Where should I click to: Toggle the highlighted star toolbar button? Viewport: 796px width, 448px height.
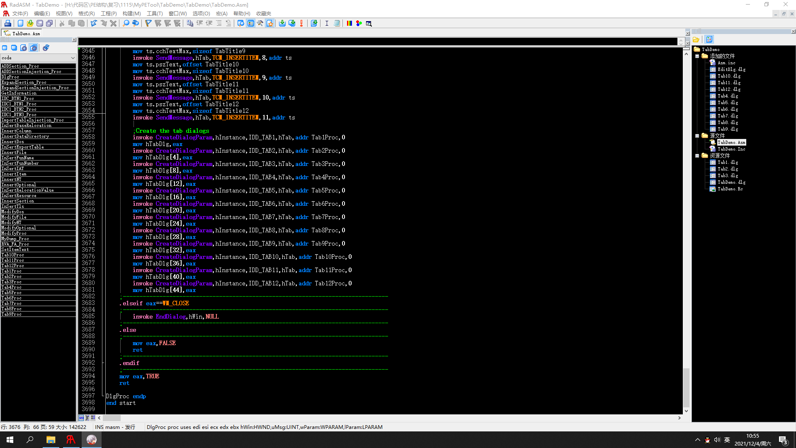[x=270, y=23]
